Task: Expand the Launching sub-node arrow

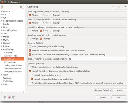Action: point(3,59)
